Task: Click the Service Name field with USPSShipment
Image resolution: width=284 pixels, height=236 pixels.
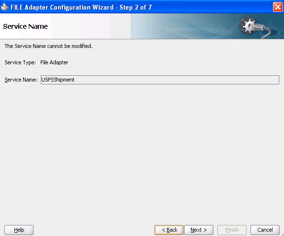Action: (x=160, y=80)
